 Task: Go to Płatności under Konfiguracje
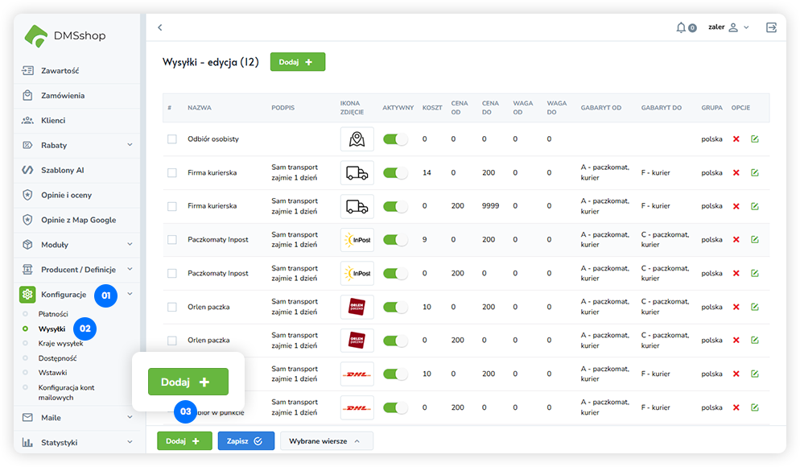tap(53, 314)
